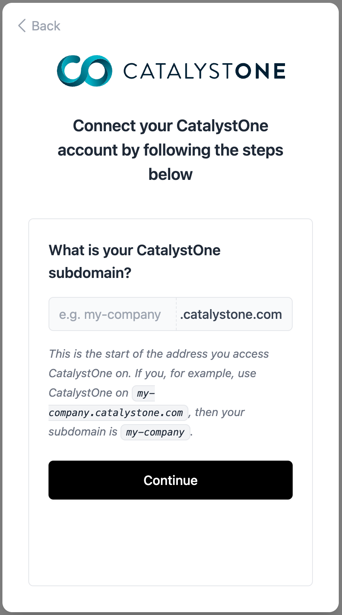Viewport: 342px width, 615px height.
Task: Click the 'then your' helper text
Action: click(220, 412)
